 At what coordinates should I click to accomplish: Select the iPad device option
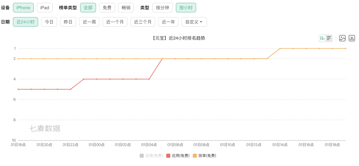click(x=45, y=8)
